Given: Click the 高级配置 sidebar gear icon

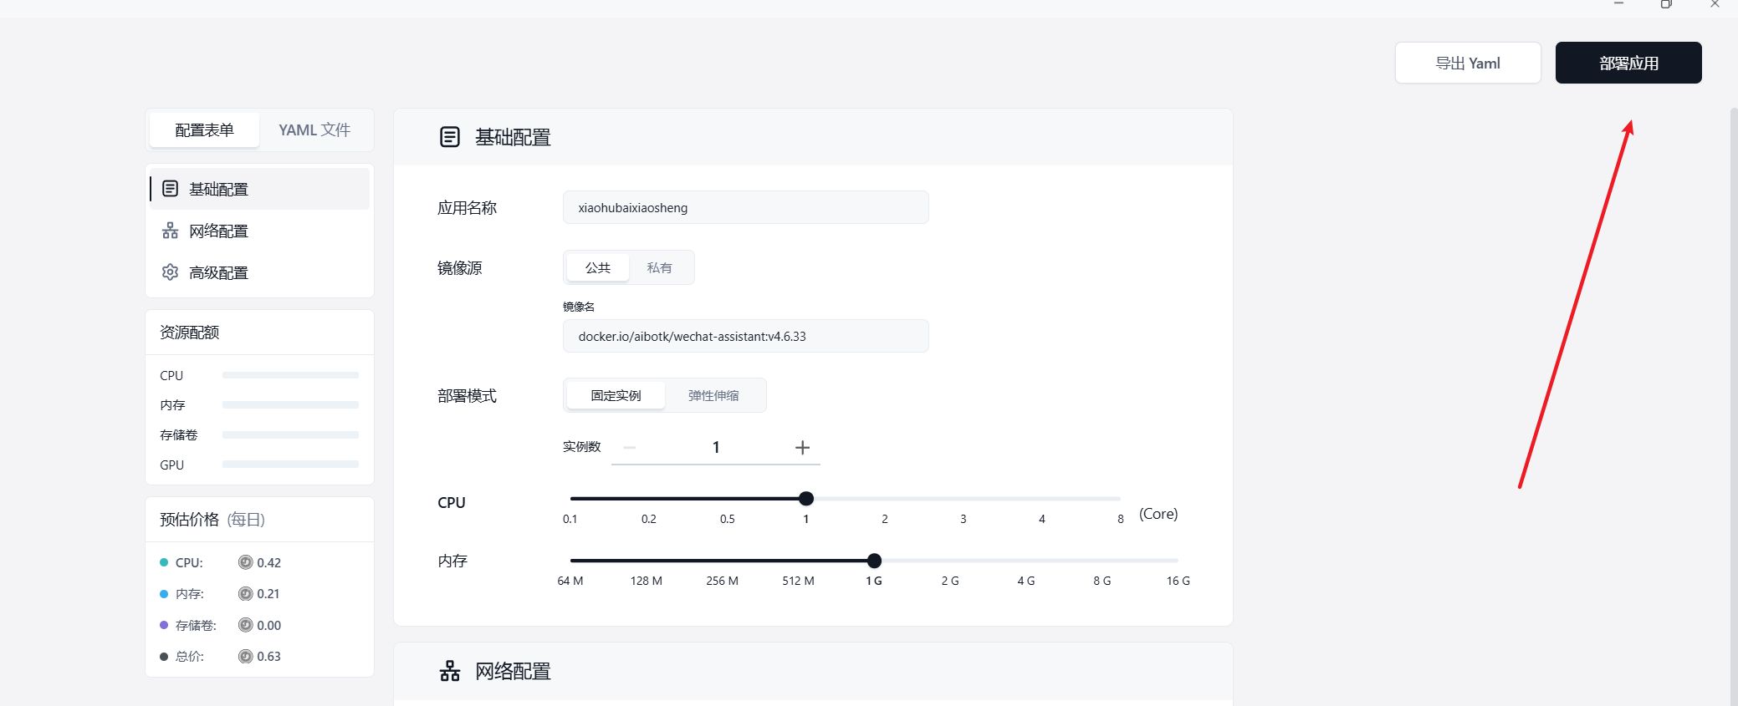Looking at the screenshot, I should click(170, 272).
